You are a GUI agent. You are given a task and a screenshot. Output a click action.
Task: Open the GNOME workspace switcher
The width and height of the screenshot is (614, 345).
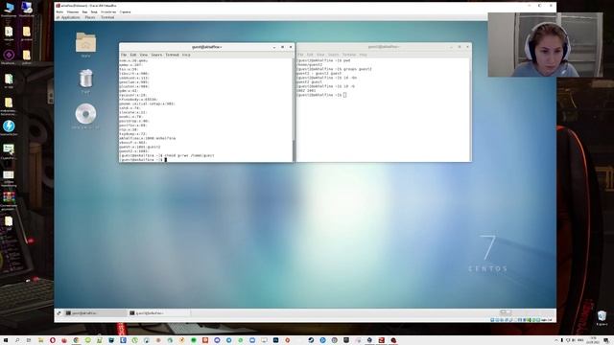point(506,312)
